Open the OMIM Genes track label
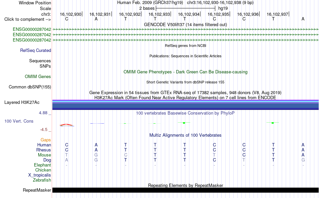319x198 pixels. click(38, 77)
